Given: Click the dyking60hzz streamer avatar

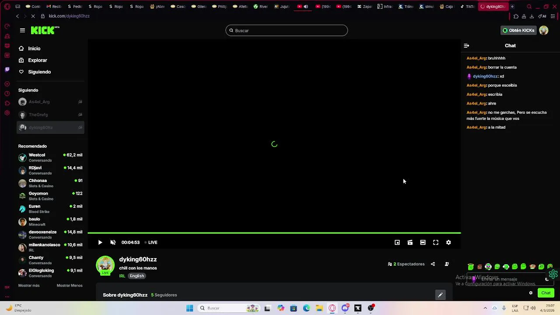Looking at the screenshot, I should [x=105, y=265].
